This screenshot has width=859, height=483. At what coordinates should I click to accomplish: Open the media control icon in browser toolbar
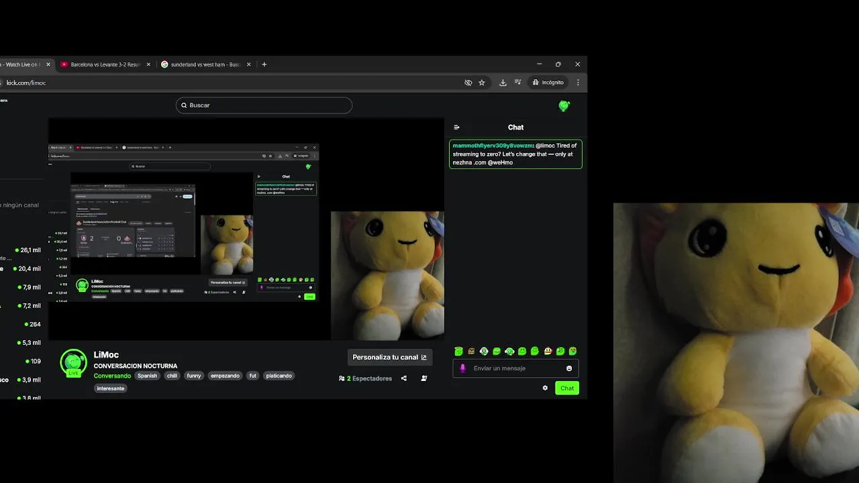coord(517,83)
